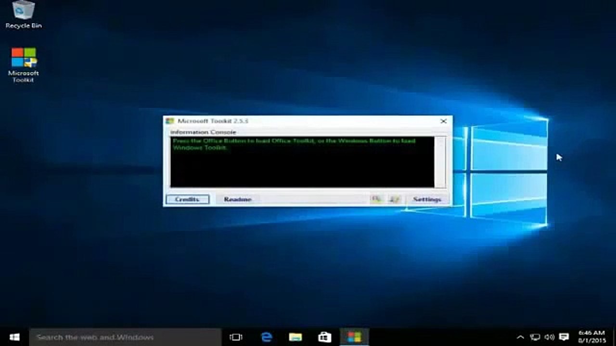The image size is (616, 346).
Task: Open the Action Center notifications icon
Action: [x=564, y=337]
